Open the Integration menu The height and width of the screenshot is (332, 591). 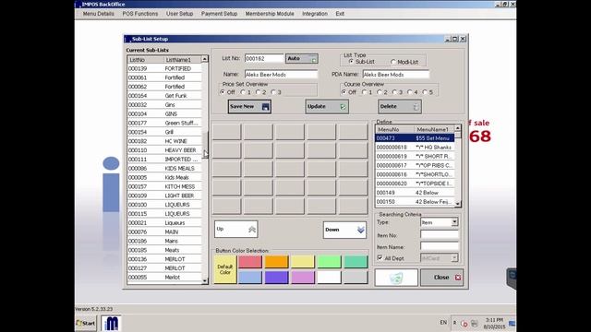pyautogui.click(x=315, y=14)
